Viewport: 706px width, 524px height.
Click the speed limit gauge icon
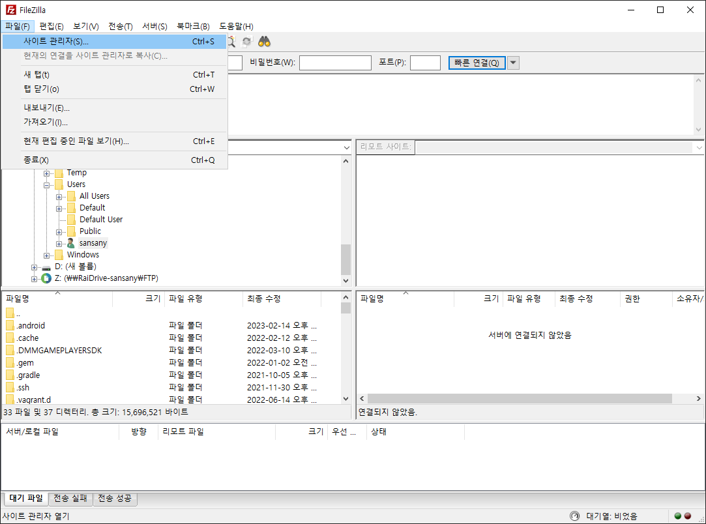[x=574, y=516]
